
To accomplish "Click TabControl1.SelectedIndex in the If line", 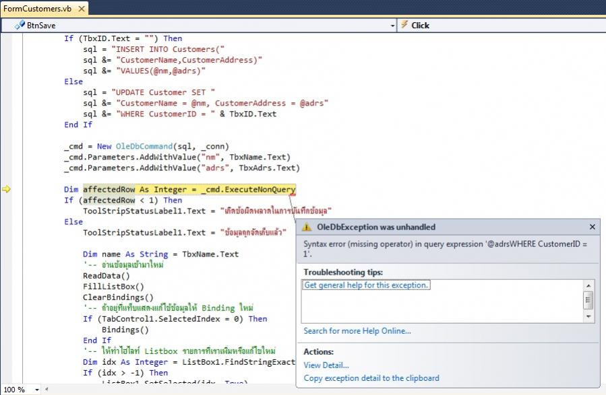I will tap(161, 319).
